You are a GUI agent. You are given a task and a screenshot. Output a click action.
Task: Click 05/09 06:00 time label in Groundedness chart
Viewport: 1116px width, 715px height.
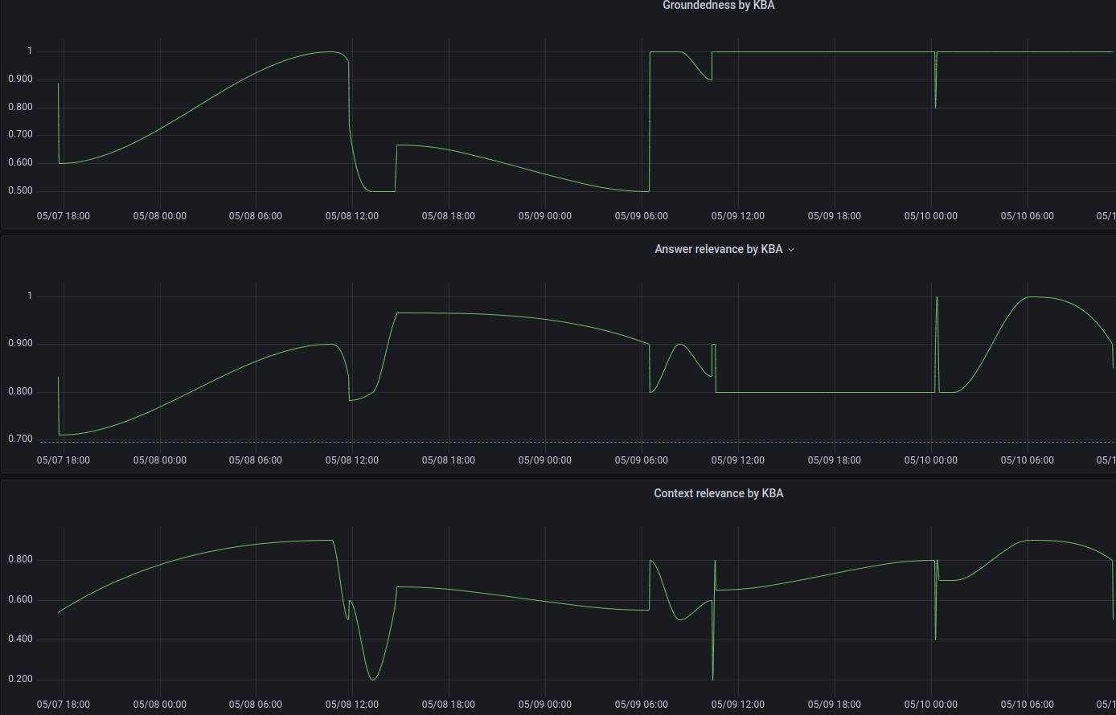[642, 216]
